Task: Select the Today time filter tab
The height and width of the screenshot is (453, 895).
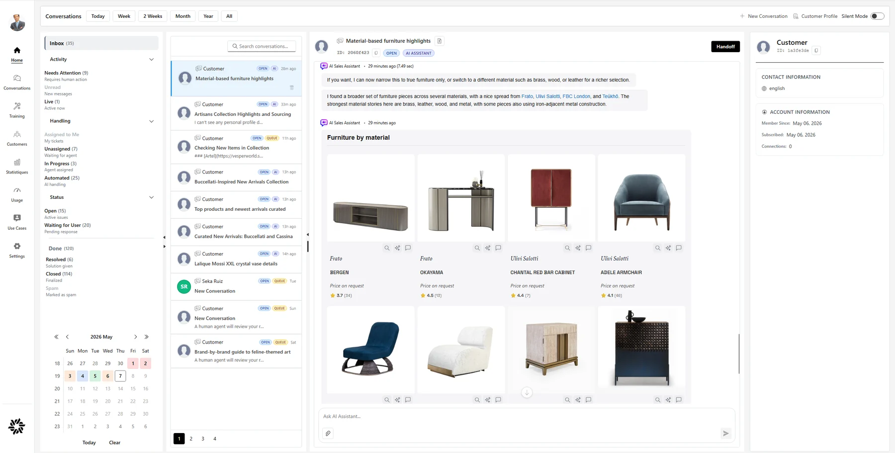Action: pos(98,16)
